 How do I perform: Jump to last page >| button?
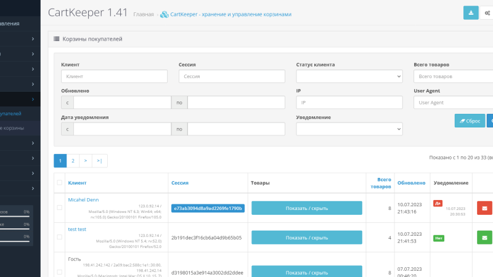click(100, 161)
